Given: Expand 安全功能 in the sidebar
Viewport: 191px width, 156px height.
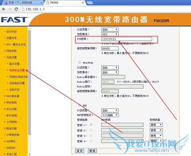Looking at the screenshot, I should coord(11,109).
